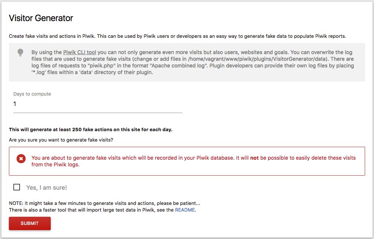Submit the visitor generator form

[30, 223]
